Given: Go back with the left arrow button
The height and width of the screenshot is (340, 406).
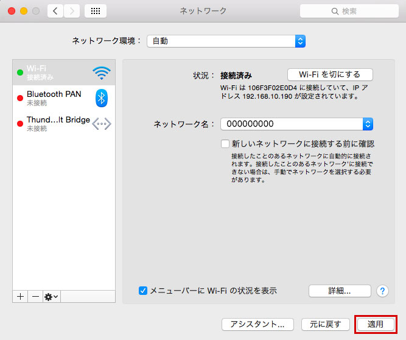Looking at the screenshot, I should point(55,11).
